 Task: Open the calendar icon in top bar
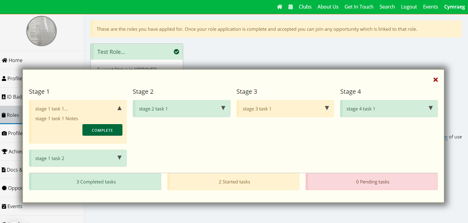click(291, 7)
